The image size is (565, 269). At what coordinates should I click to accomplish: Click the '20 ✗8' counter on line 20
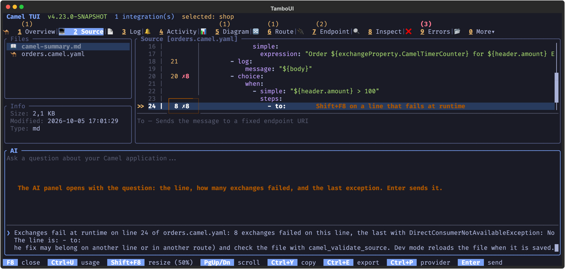[180, 76]
